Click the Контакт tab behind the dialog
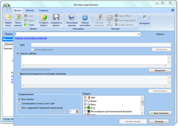 click(9, 44)
